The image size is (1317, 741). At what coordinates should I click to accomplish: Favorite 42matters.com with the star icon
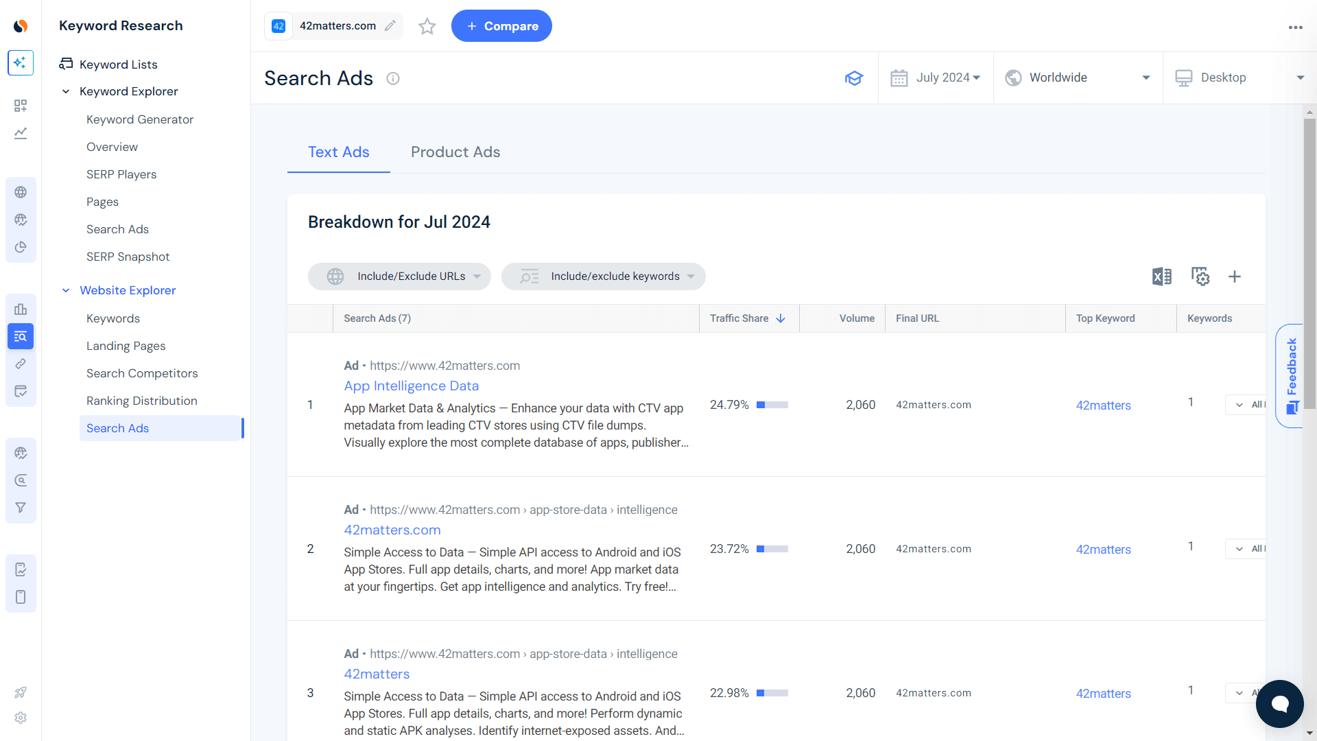pos(427,26)
